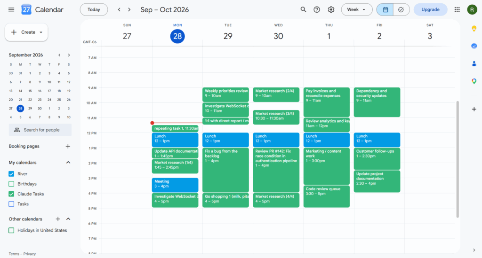This screenshot has height=258, width=482.
Task: Select Tuesday 29 day header
Action: (228, 36)
